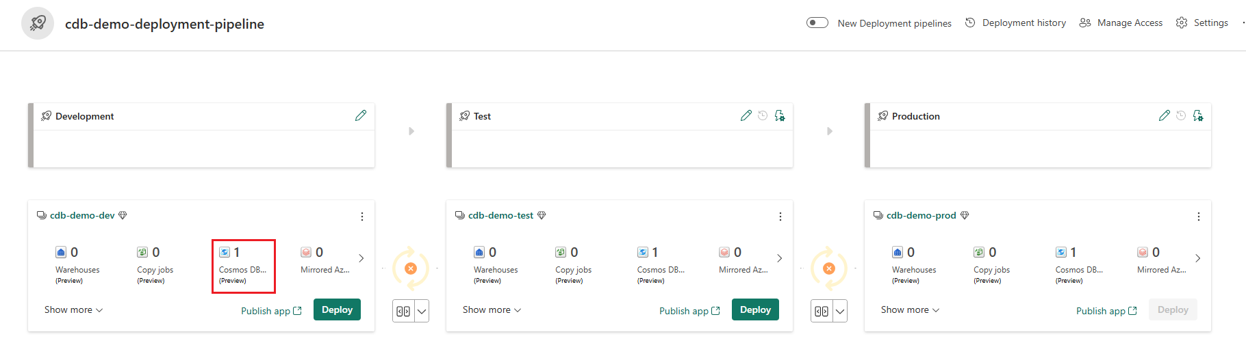Click the sync status icon between Test and Production
This screenshot has width=1246, height=345.
829,268
